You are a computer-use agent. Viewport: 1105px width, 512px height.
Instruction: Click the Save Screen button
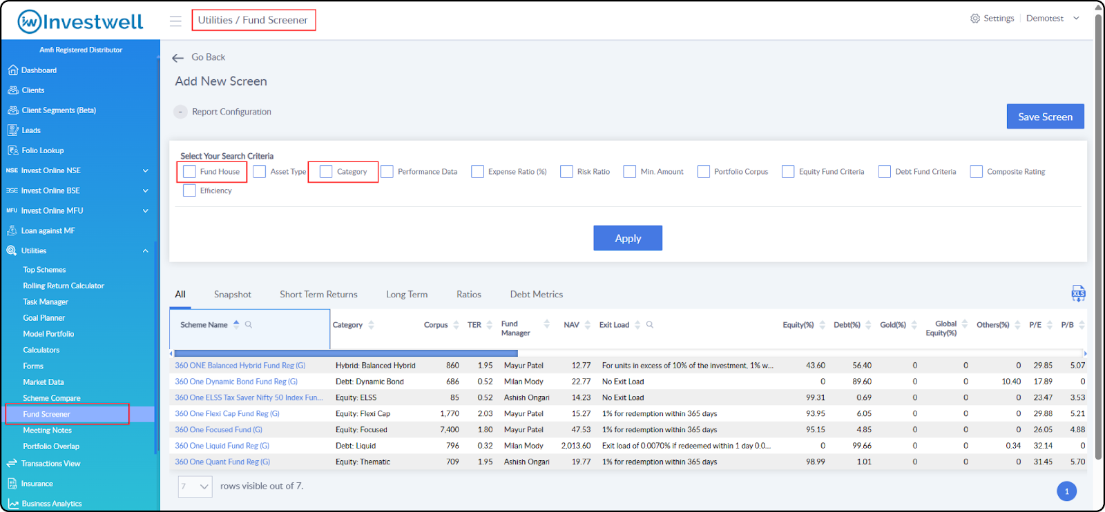[1045, 117]
